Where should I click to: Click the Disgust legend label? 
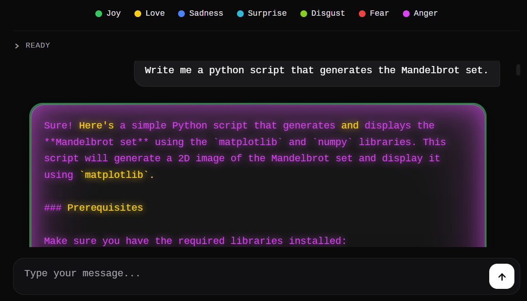(x=328, y=13)
